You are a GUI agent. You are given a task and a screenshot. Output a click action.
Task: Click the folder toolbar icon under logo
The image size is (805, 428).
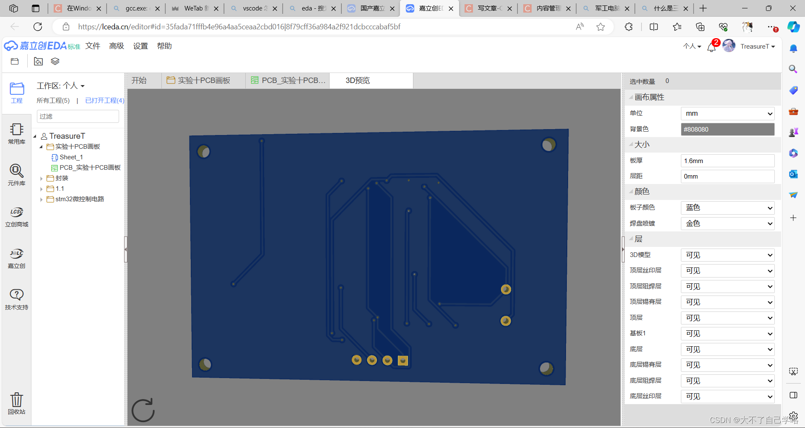[x=15, y=61]
